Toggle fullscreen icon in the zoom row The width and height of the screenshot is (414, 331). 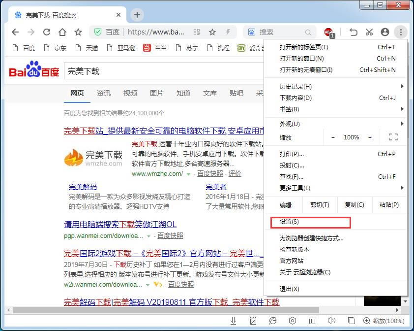(x=393, y=137)
